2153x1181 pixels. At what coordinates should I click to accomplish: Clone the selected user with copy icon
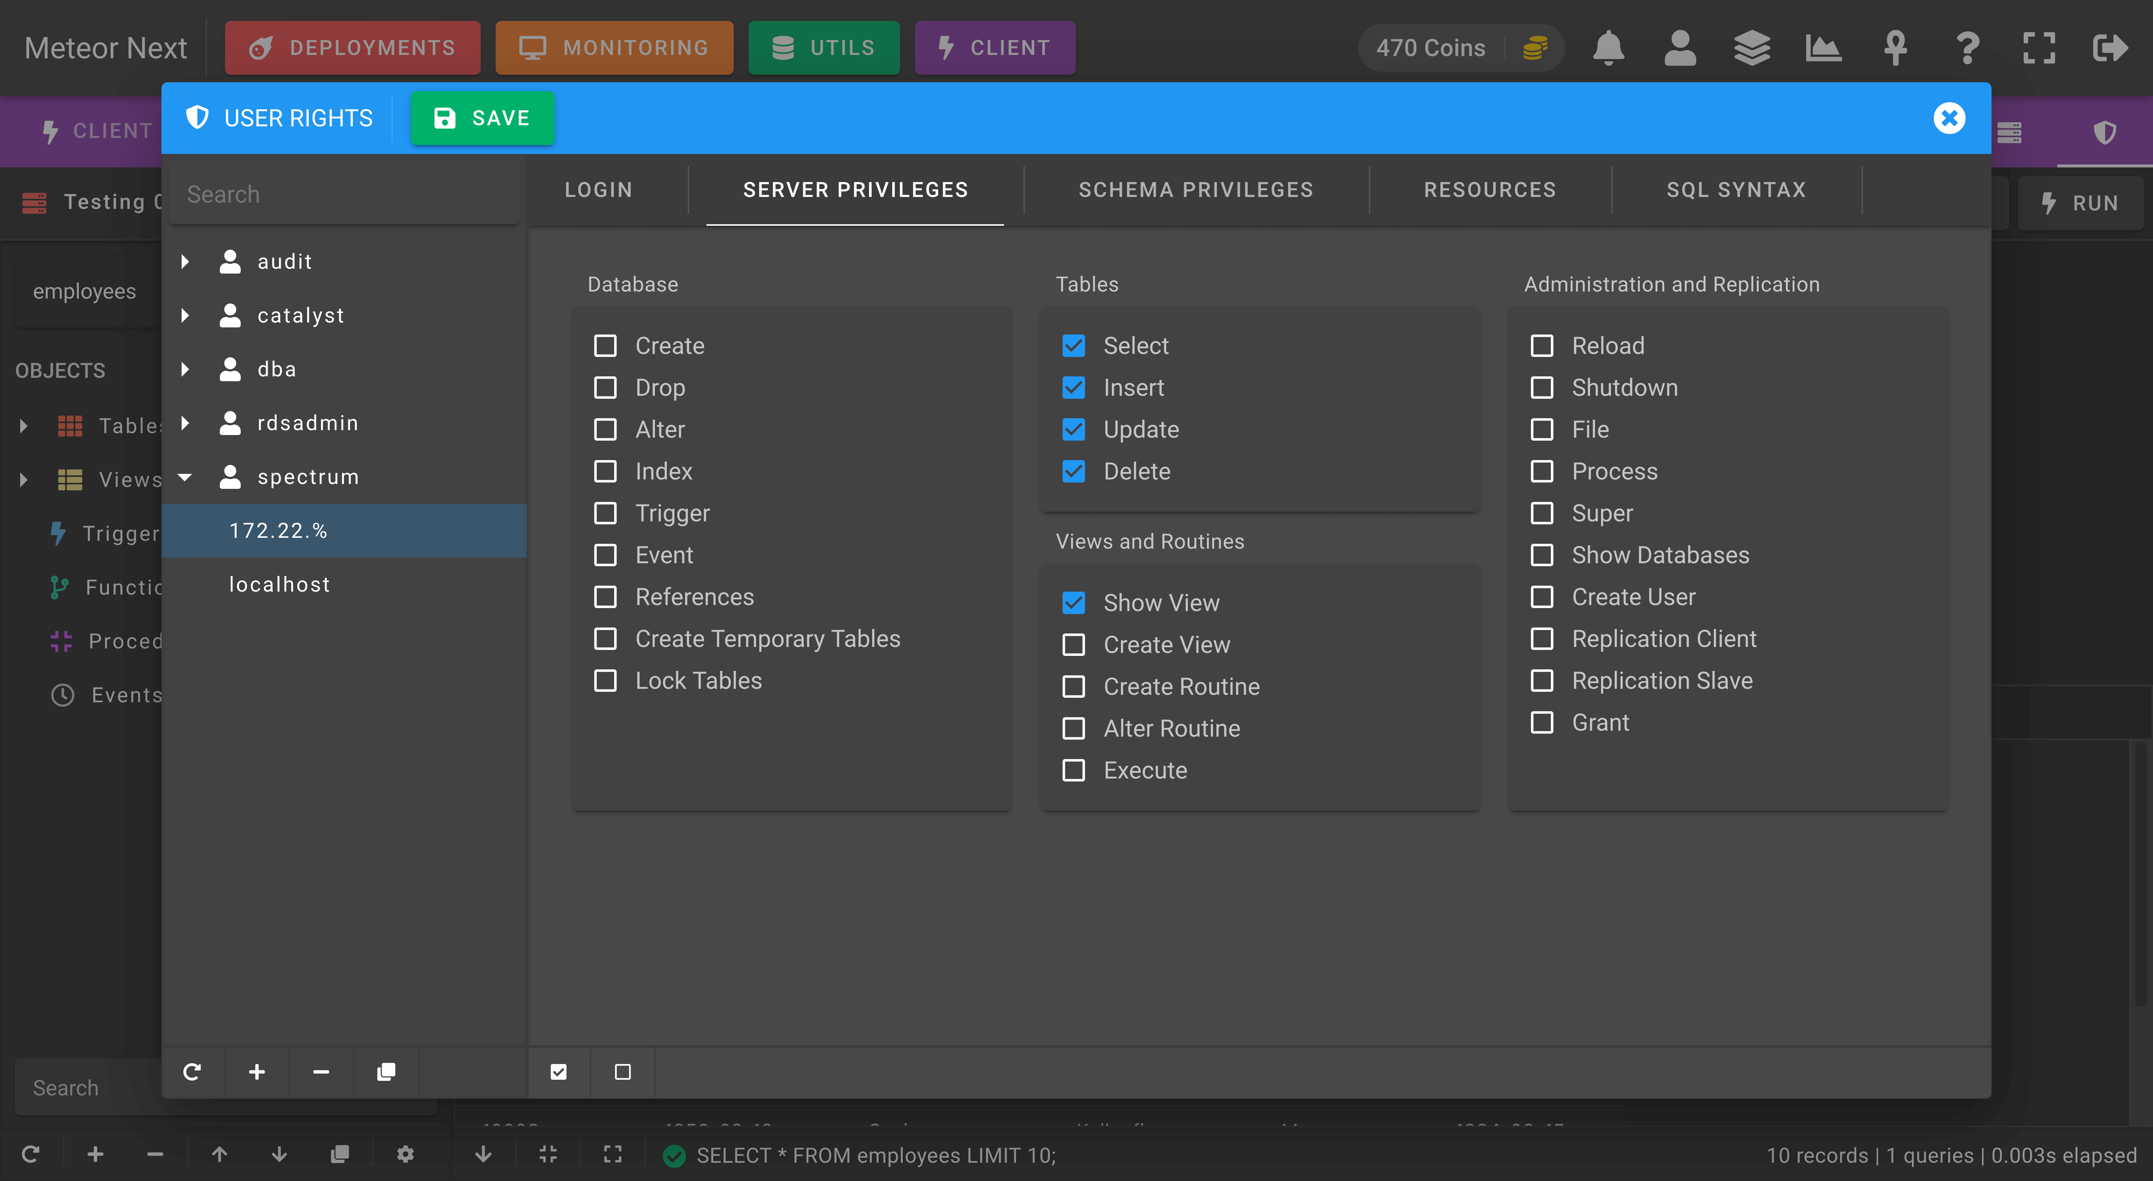(385, 1071)
